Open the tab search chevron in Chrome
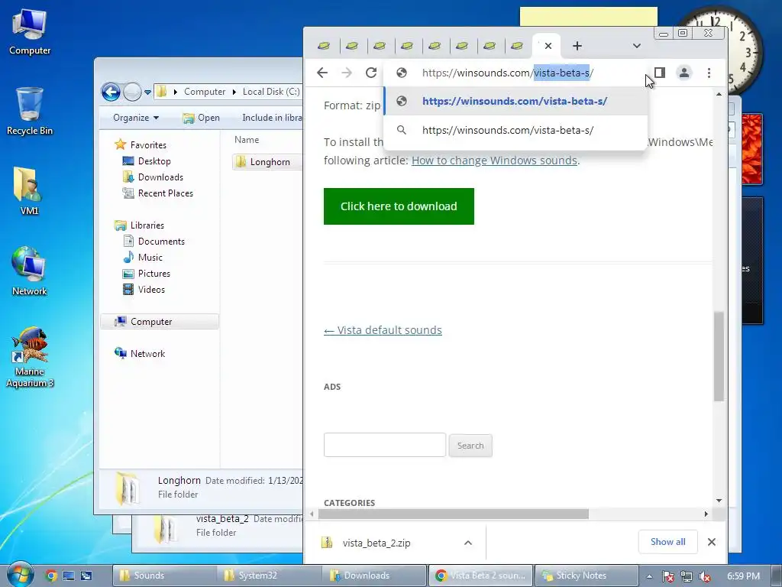Image resolution: width=782 pixels, height=587 pixels. 636,46
